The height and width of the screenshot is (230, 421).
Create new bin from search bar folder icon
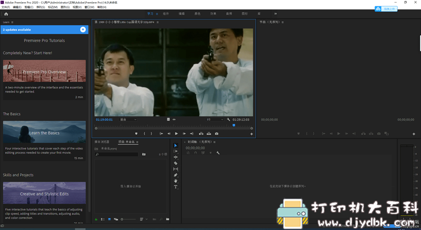tap(144, 154)
